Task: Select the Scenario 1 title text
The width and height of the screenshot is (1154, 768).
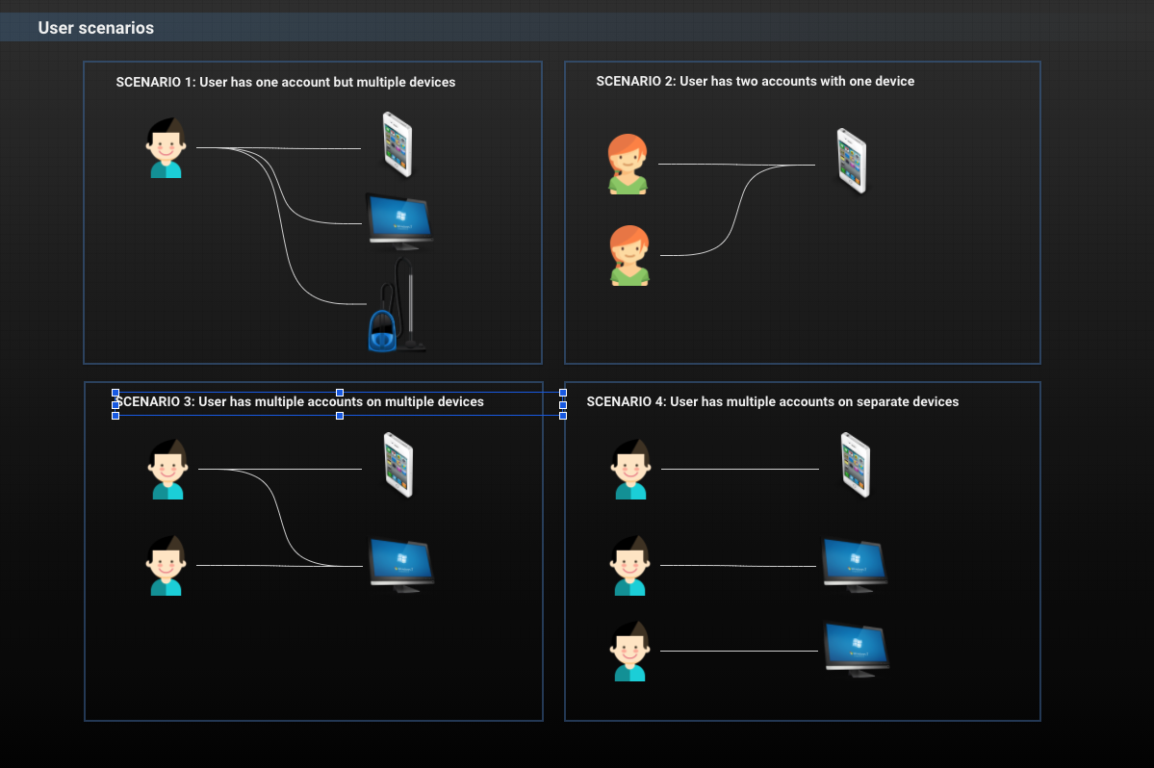Action: (285, 83)
